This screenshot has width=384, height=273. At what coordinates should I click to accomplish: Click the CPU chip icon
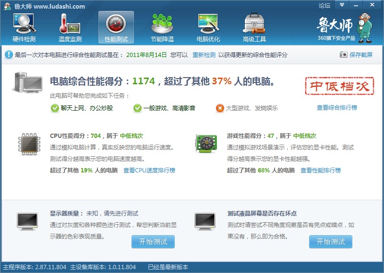pos(29,144)
